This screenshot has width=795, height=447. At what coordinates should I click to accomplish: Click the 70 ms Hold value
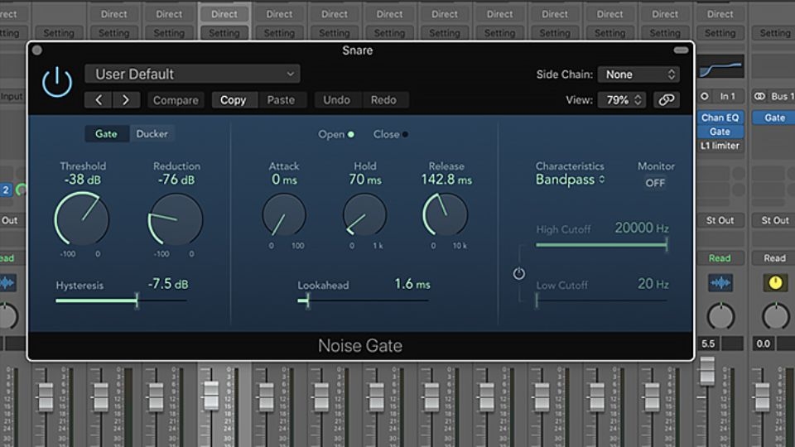[365, 180]
